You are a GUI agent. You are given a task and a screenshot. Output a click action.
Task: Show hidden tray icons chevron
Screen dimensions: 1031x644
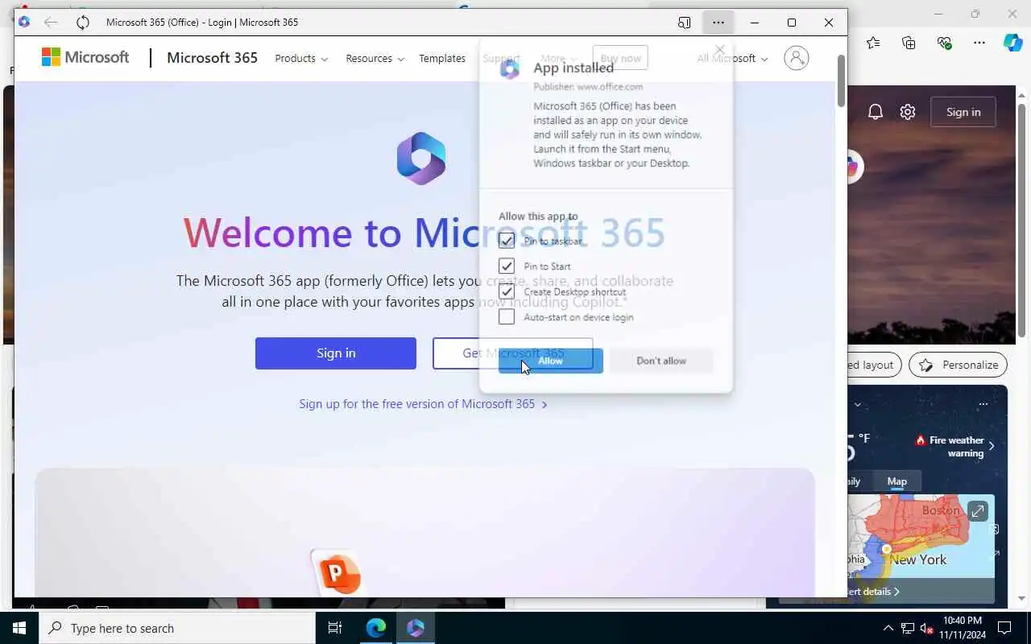point(888,628)
